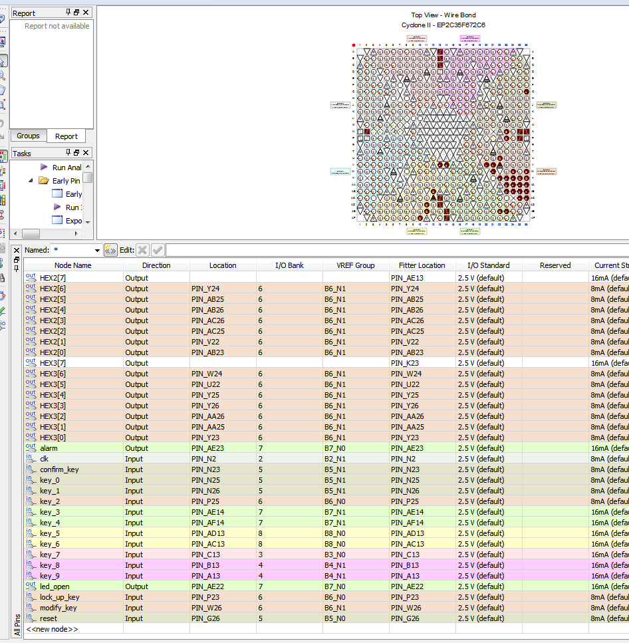Click the Location cell for clk
Viewport: 629px width, 643px height.
pos(223,459)
